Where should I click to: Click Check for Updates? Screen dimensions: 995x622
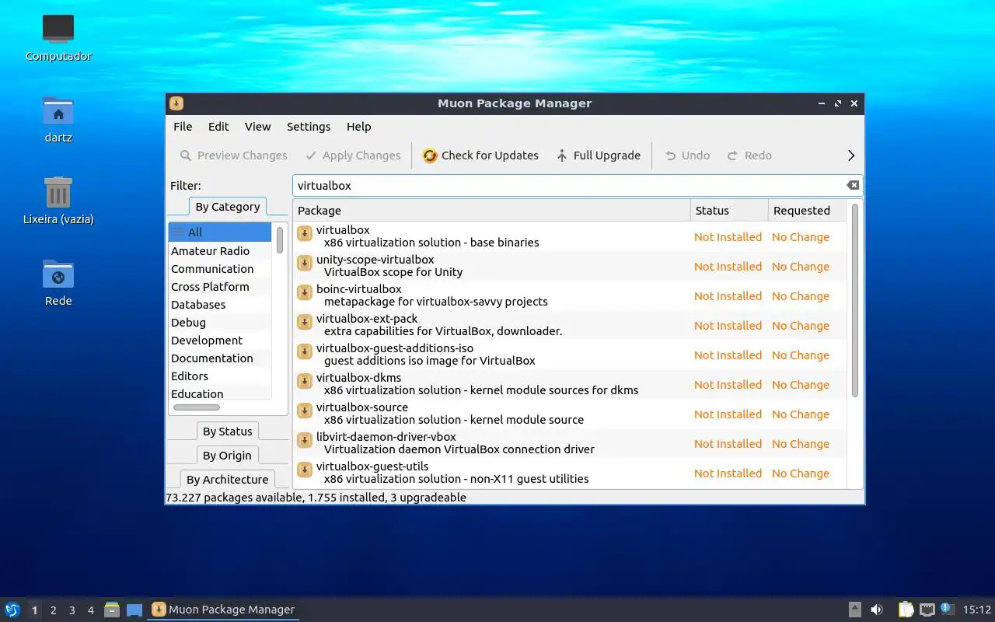[481, 155]
